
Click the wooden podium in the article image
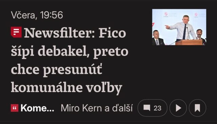[x=189, y=42]
